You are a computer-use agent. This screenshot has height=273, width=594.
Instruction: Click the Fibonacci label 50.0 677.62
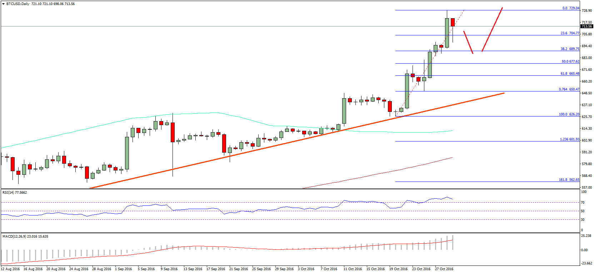point(570,61)
